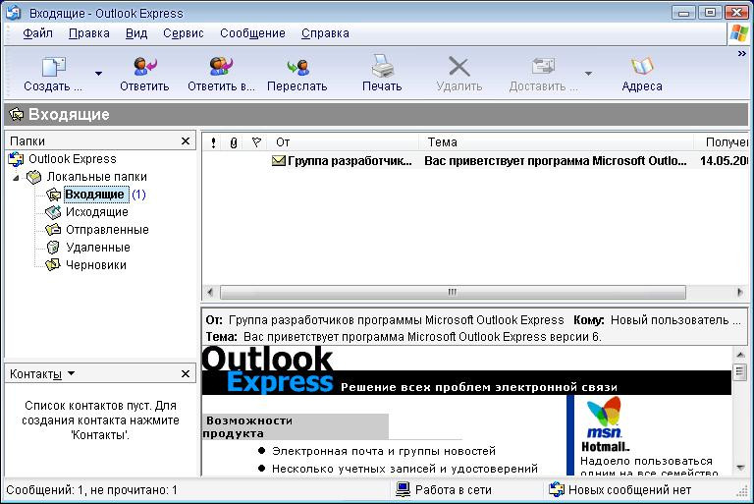The image size is (754, 504).
Task: Open Адреса (Address book) from toolbar
Action: [x=642, y=67]
